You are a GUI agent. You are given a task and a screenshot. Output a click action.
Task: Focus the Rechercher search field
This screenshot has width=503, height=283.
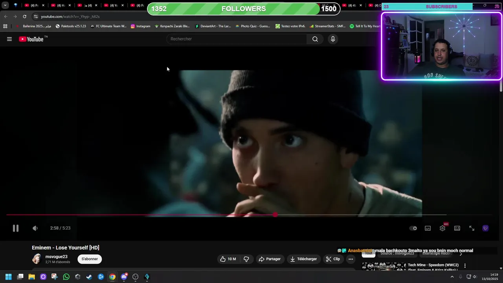tap(237, 39)
